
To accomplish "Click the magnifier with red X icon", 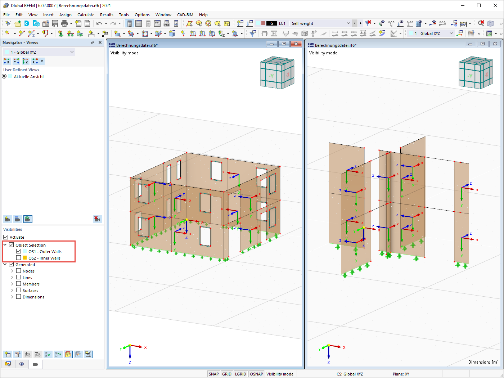I will (x=481, y=23).
